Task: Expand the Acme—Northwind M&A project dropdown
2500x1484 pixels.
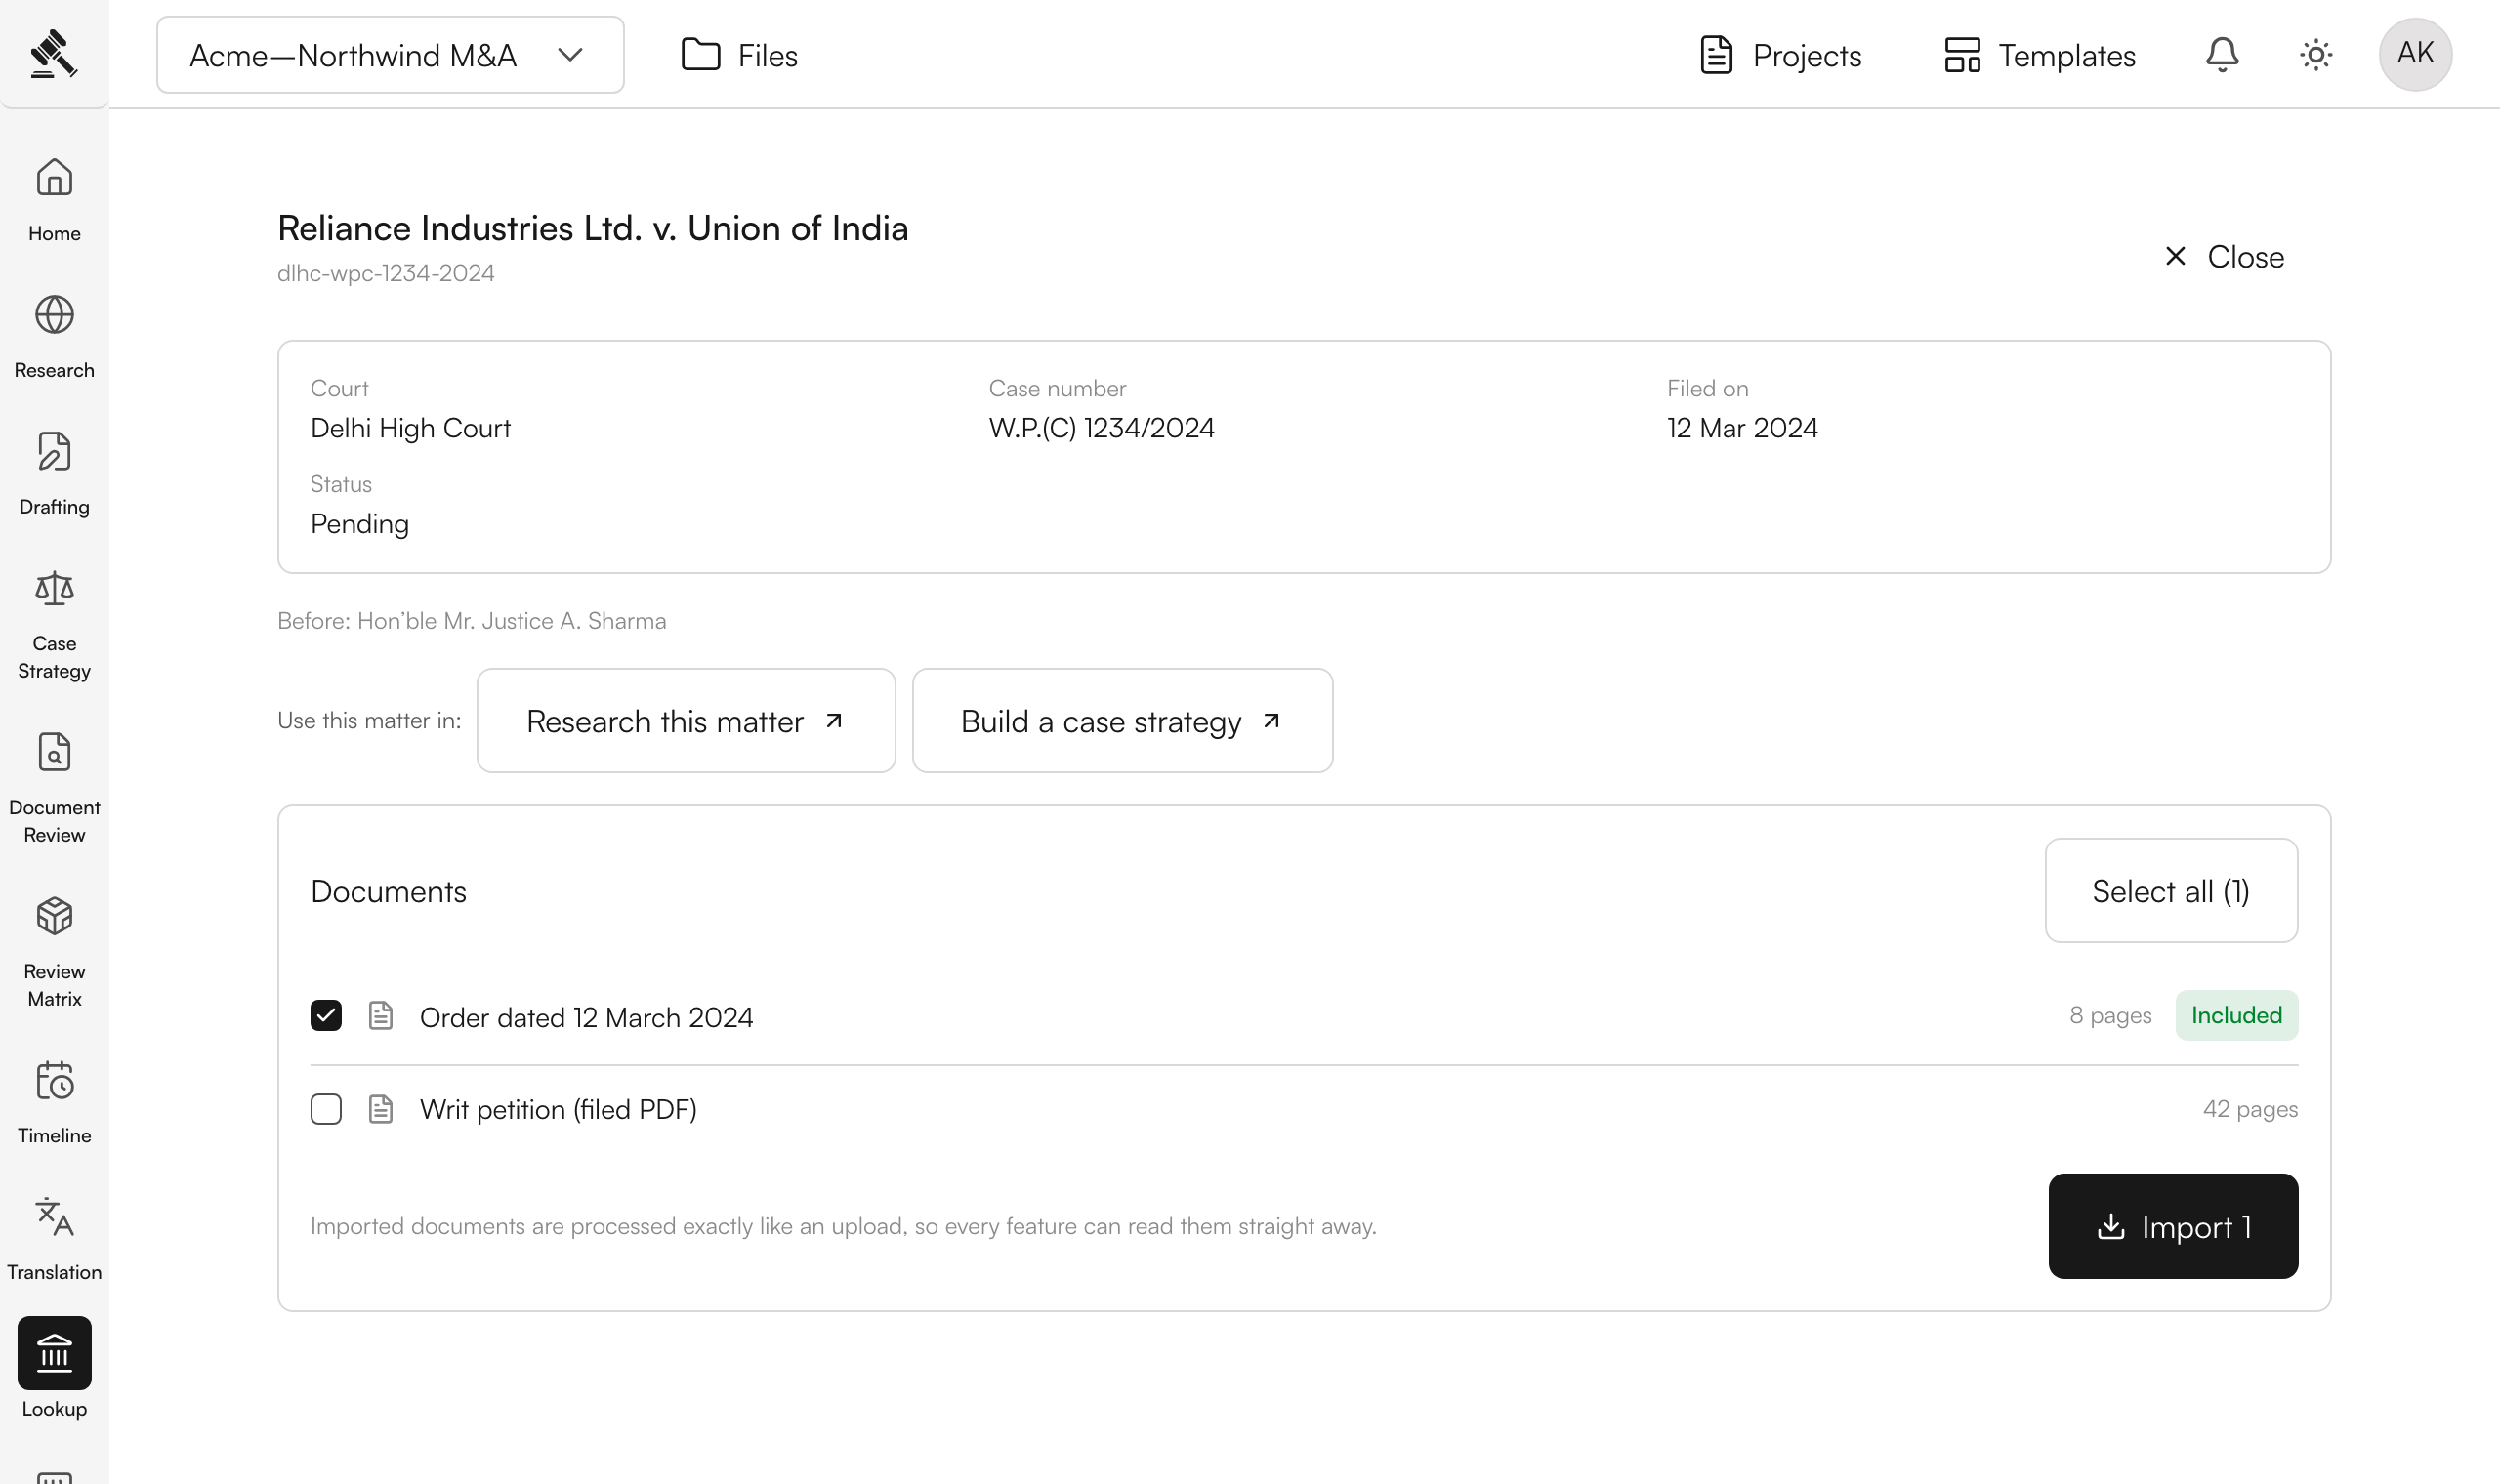Action: [x=390, y=55]
